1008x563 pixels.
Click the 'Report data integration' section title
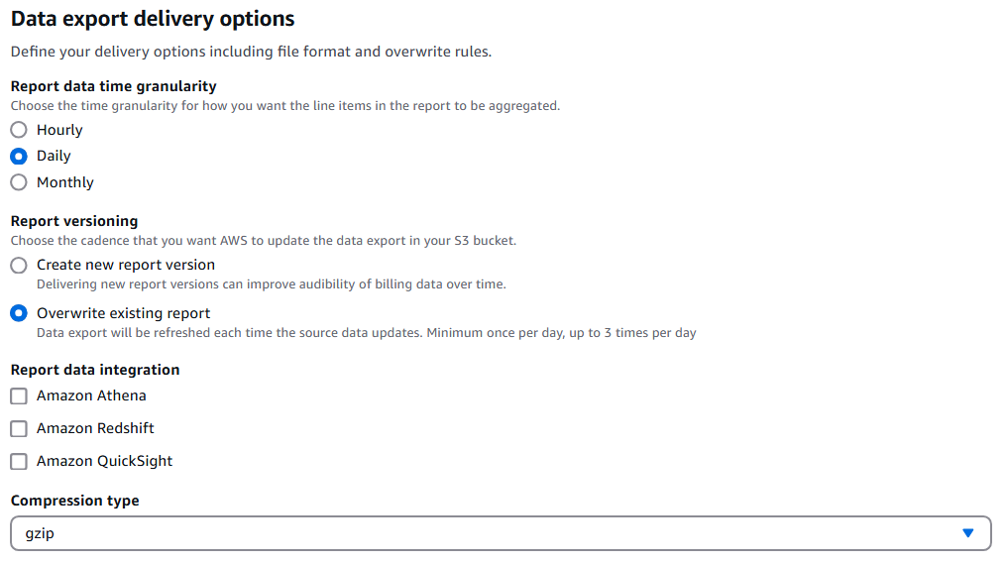95,370
